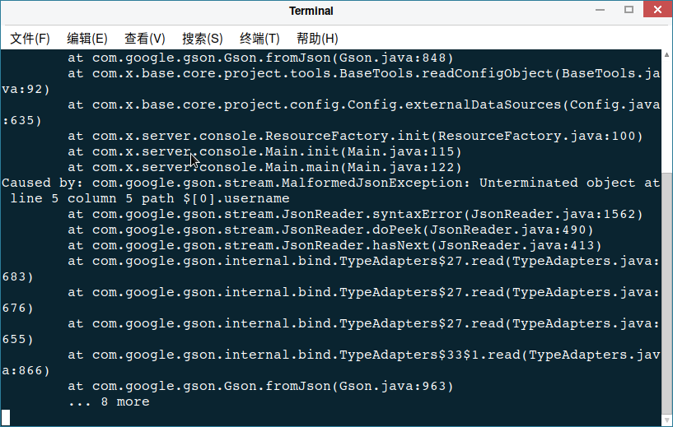Screen dimensions: 673x427
Task: Open the 帮助(H) menu
Action: (317, 39)
